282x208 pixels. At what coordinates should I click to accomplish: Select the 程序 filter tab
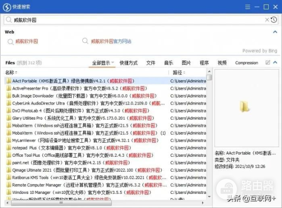[204, 63]
